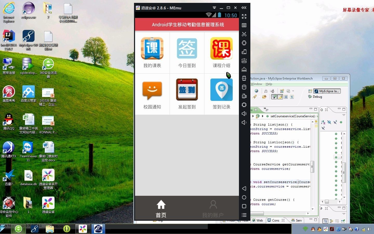Viewport: 374px width, 234px height.
Task: Tap the 发起签到 calendar icon
Action: coord(187,89)
